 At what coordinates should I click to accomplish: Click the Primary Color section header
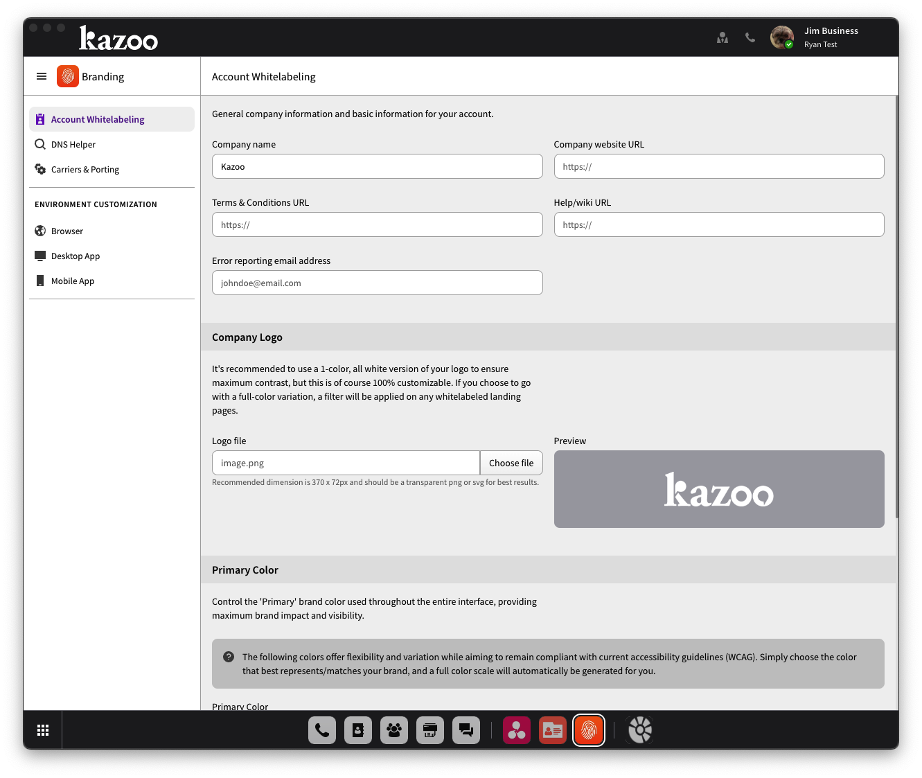click(x=549, y=569)
